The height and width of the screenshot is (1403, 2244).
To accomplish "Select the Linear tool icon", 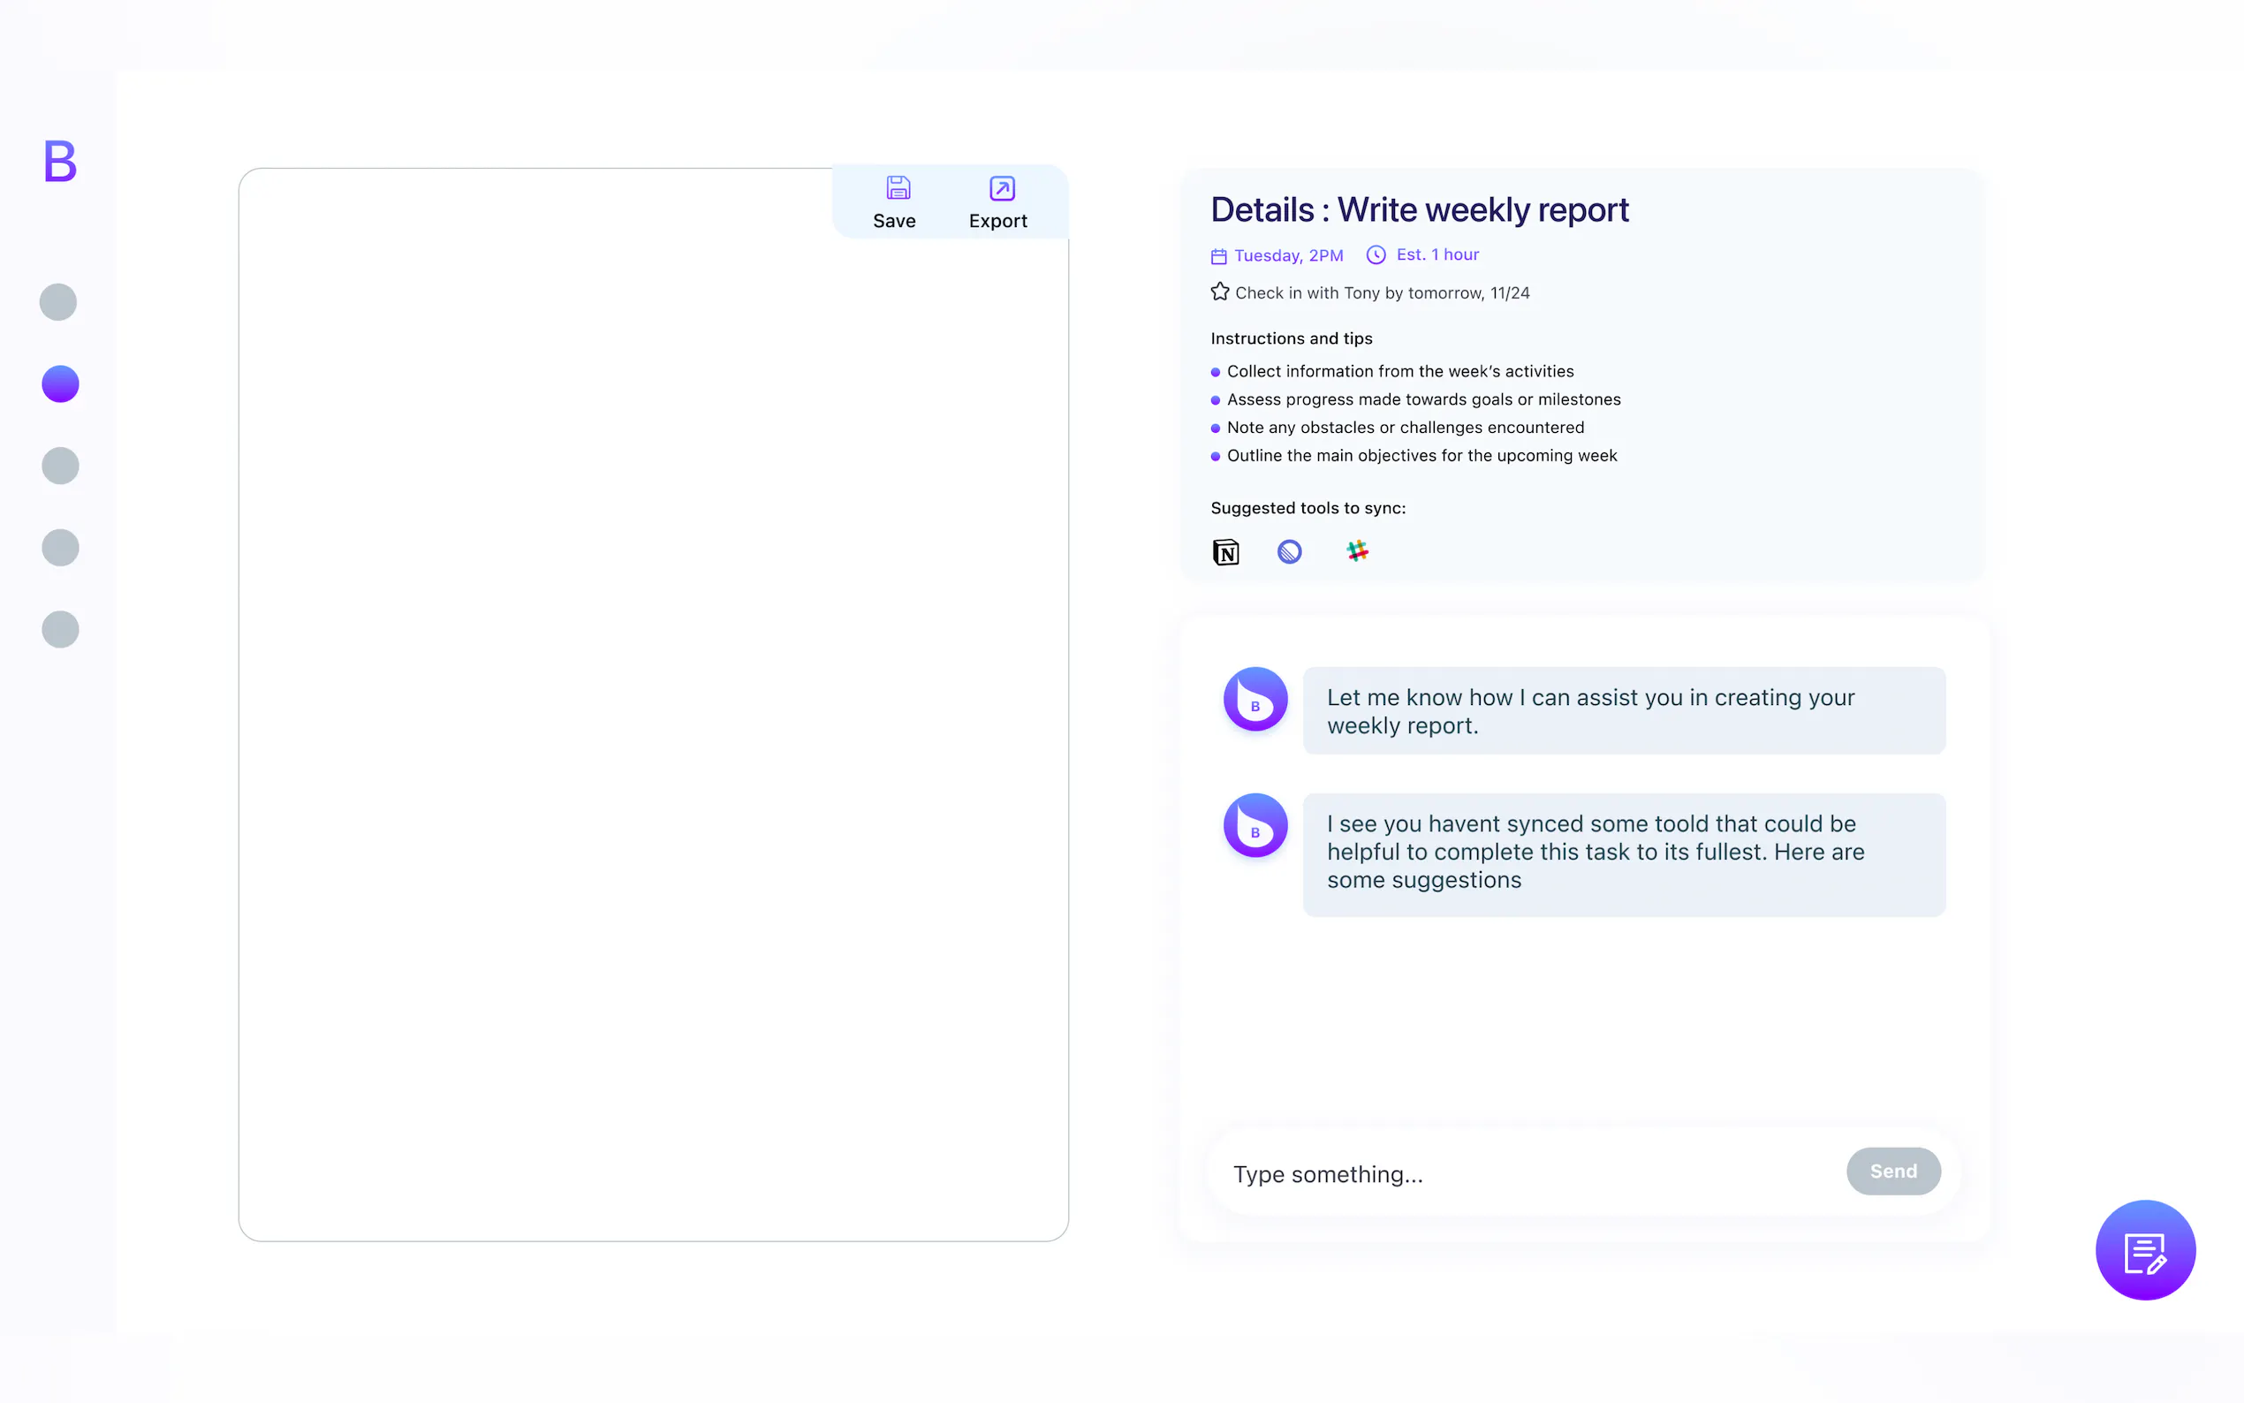I will tap(1288, 552).
